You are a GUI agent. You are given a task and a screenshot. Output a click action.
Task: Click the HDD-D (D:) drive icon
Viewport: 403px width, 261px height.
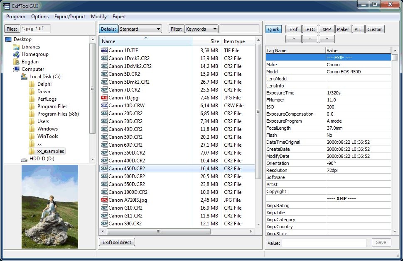coord(24,159)
